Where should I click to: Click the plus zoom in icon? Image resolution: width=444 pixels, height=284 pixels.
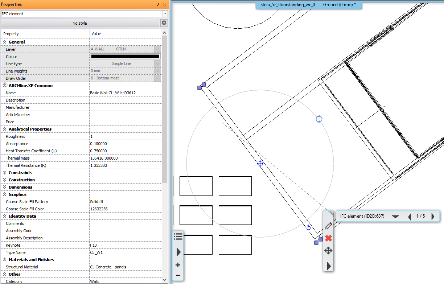[x=178, y=265]
